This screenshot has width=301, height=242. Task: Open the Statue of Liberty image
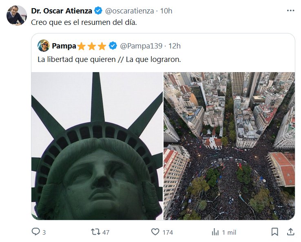(x=97, y=146)
